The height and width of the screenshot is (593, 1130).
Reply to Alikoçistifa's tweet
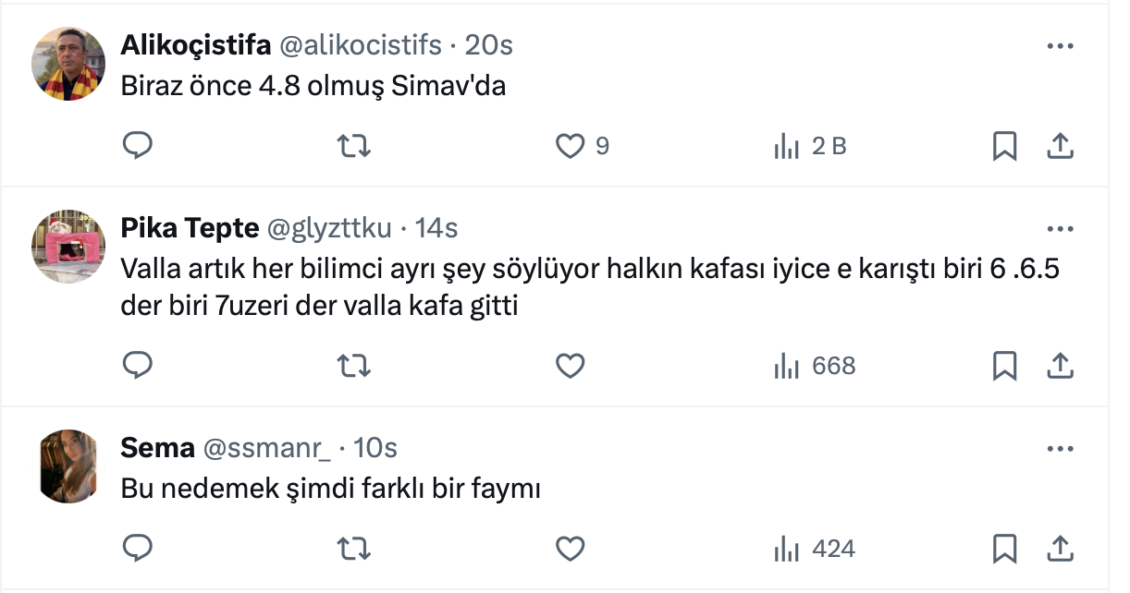pos(138,145)
